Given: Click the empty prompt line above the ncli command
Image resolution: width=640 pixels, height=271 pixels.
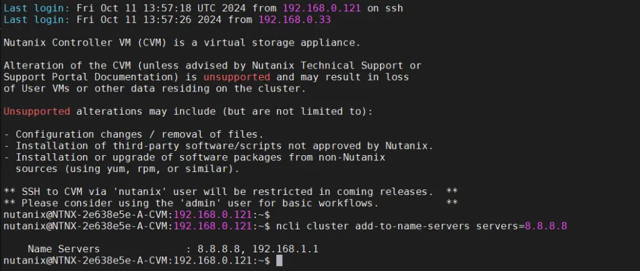Looking at the screenshot, I should [x=137, y=214].
